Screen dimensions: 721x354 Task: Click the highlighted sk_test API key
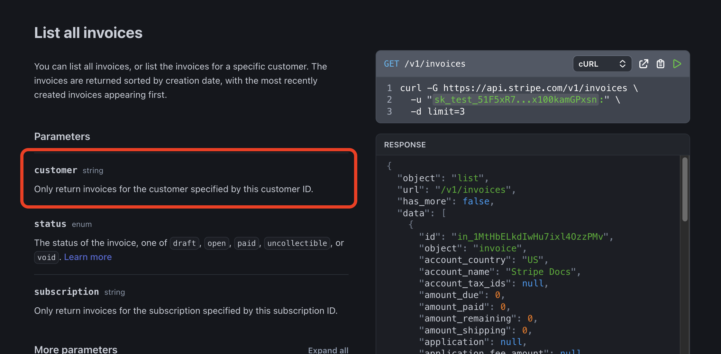point(515,100)
